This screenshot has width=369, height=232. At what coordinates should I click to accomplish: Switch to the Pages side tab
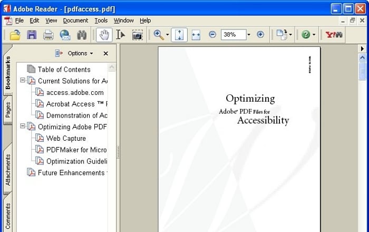[8, 110]
